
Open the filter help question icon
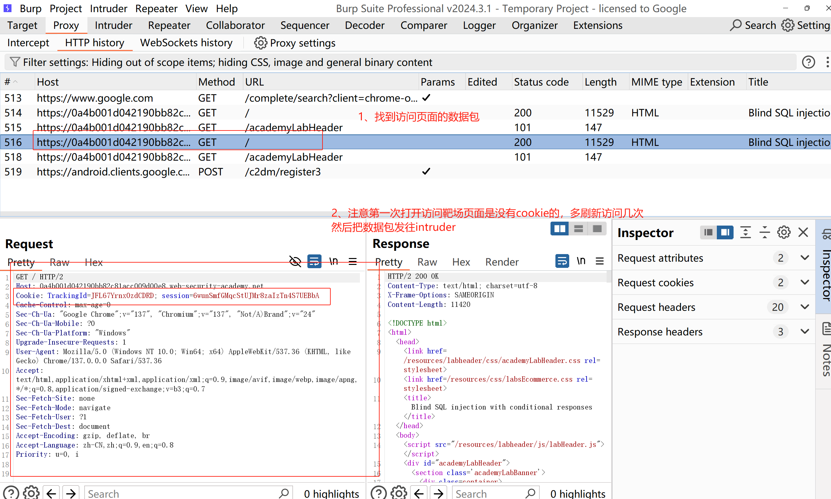point(808,62)
